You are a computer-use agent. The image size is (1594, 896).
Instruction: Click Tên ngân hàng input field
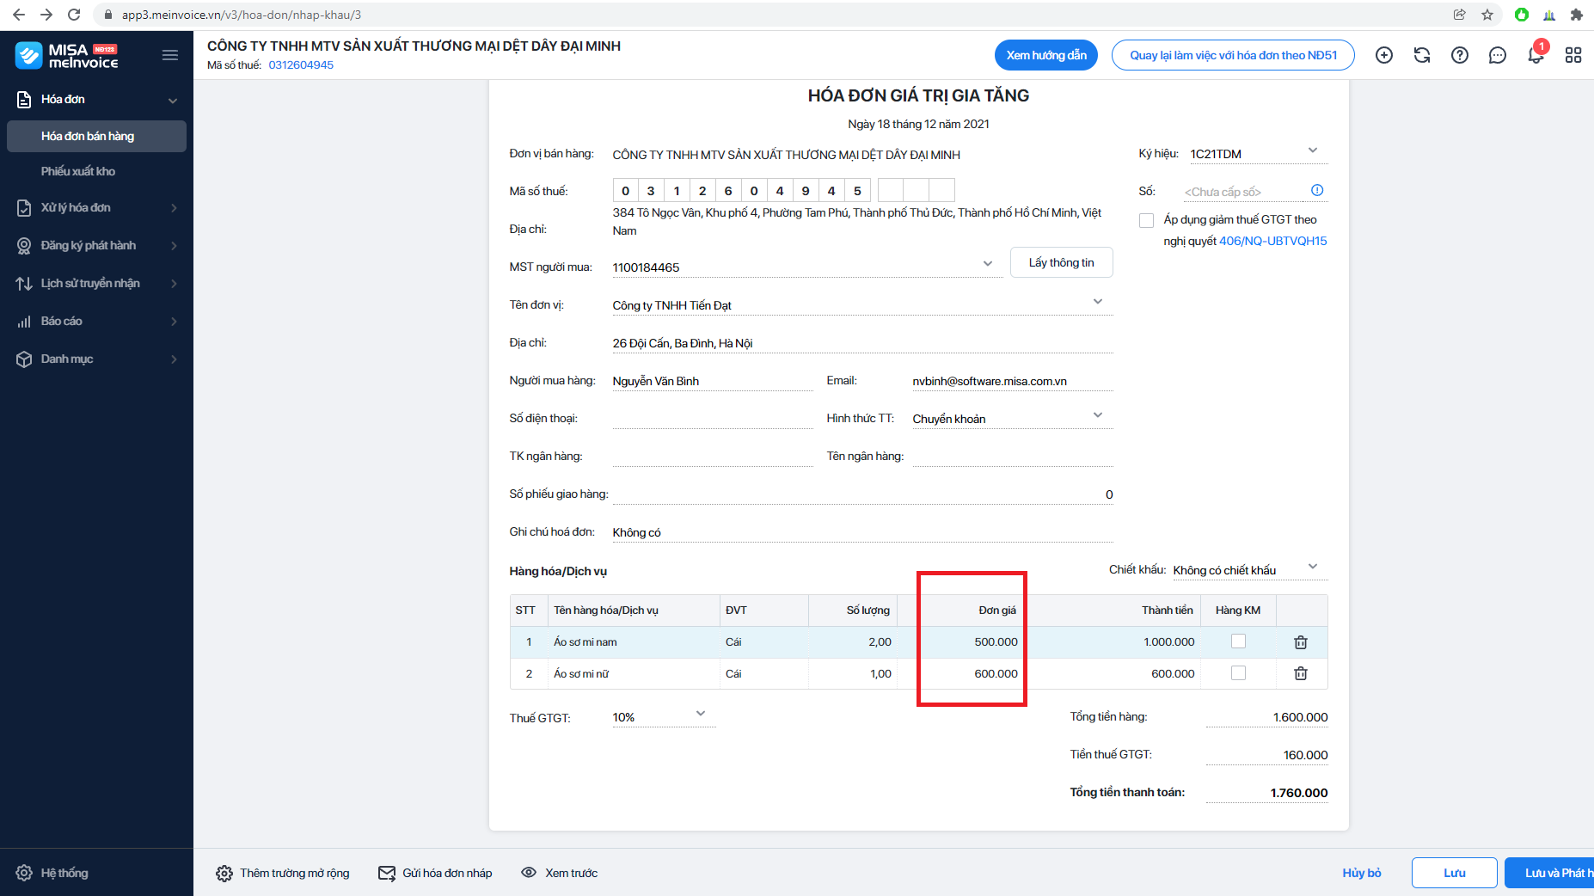[1012, 457]
